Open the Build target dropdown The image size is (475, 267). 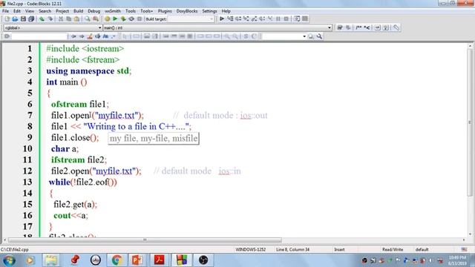pyautogui.click(x=212, y=19)
